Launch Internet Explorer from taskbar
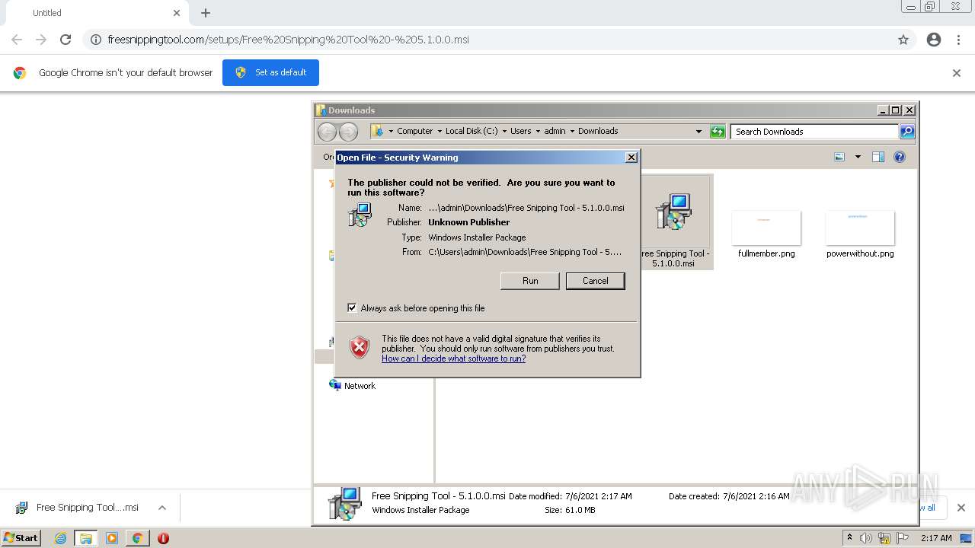Image resolution: width=975 pixels, height=548 pixels. 60,538
